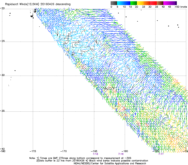The width and height of the screenshot is (188, 165).
Task: Click the purple '7:15' time label
Action: pyautogui.click(x=95, y=154)
